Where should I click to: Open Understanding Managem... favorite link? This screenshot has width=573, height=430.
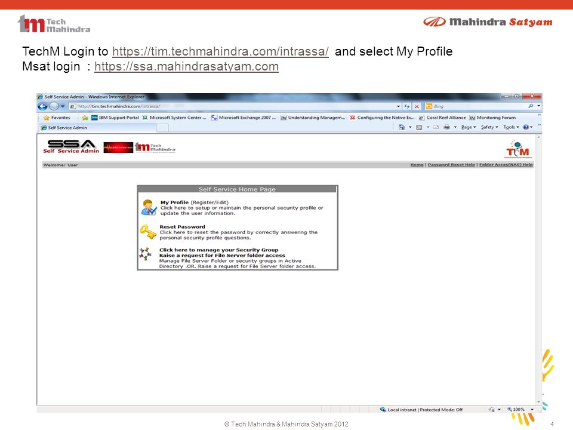click(313, 118)
